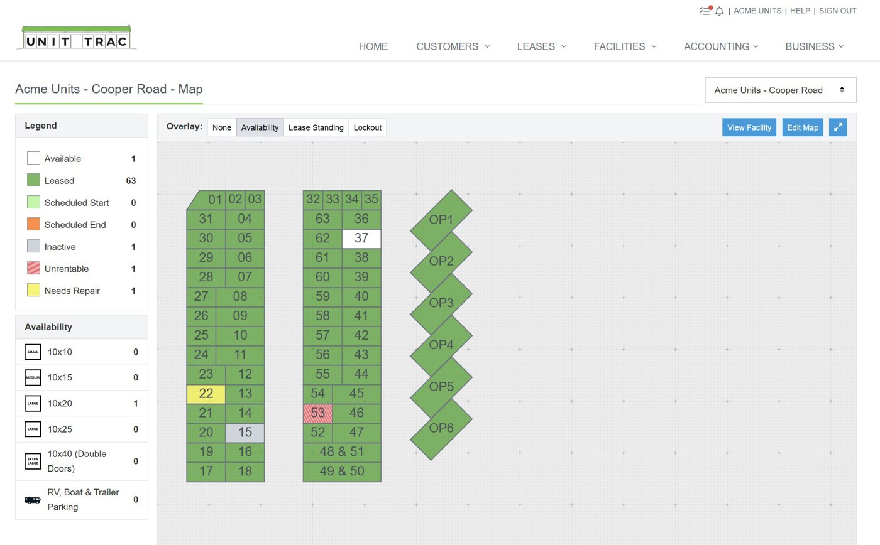The height and width of the screenshot is (545, 880).
Task: Click the Scheduled Start light green swatch
Action: tap(33, 202)
